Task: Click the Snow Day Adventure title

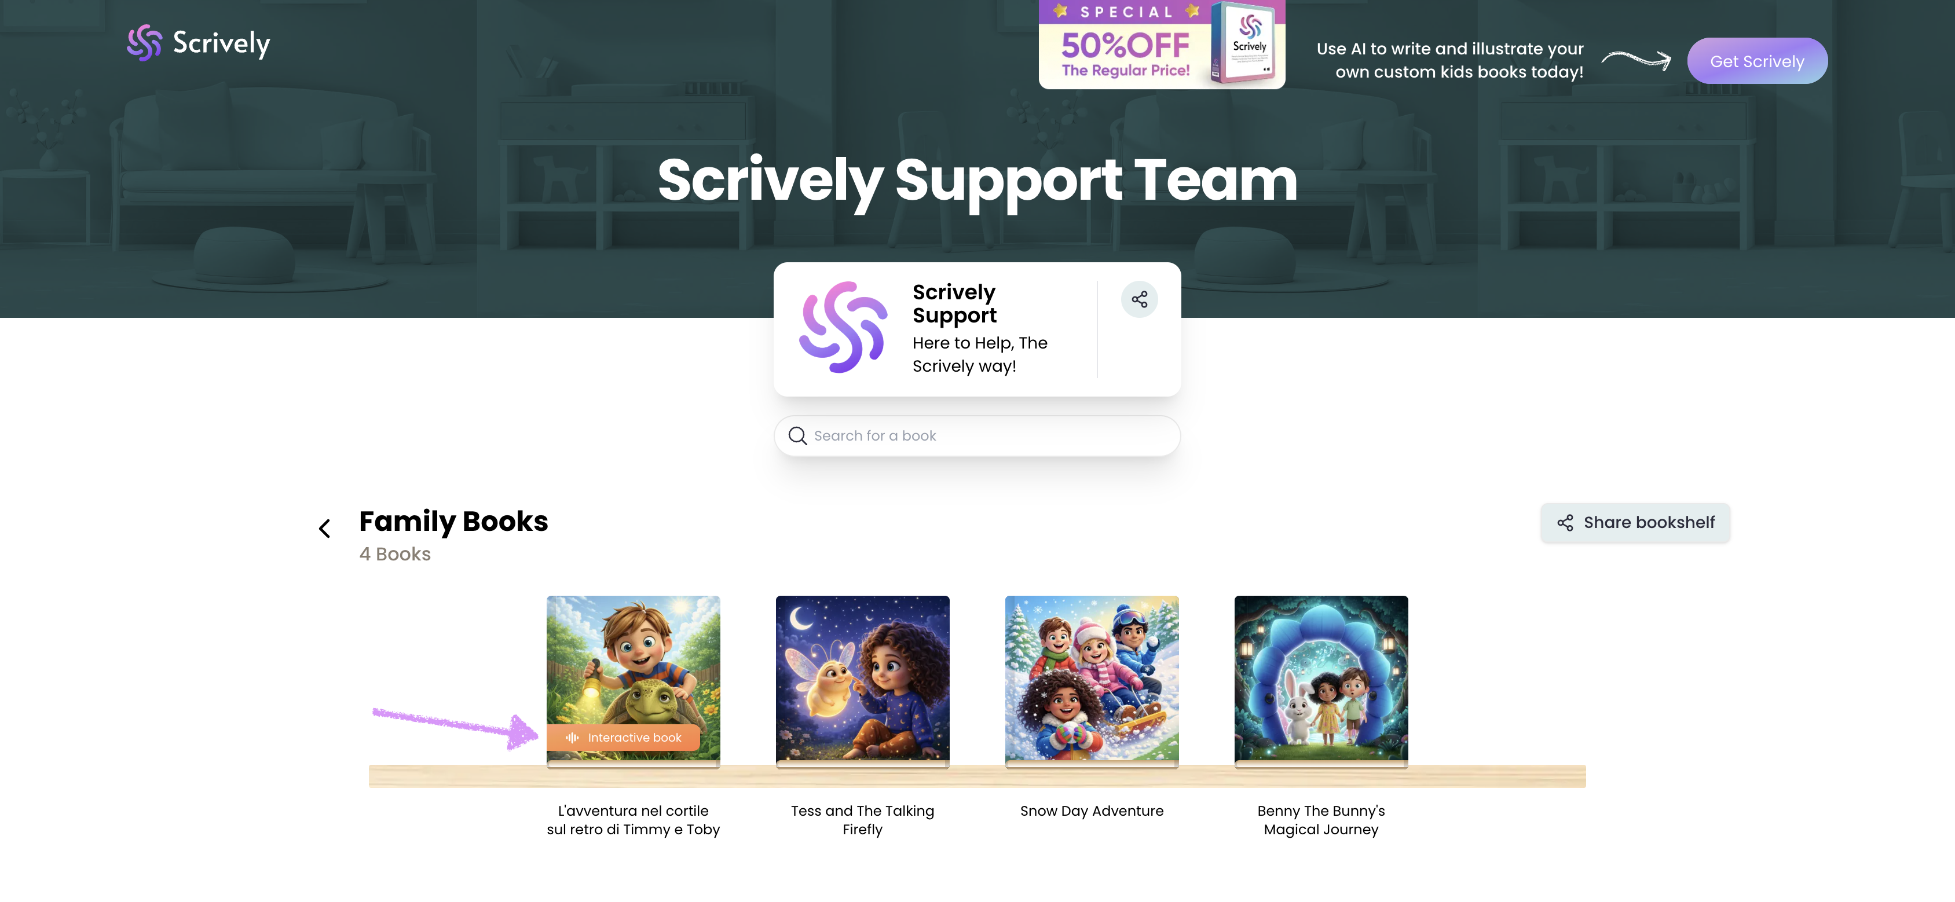Action: [x=1092, y=811]
